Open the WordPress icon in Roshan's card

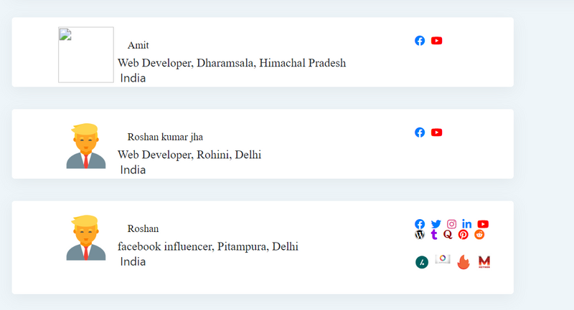420,234
